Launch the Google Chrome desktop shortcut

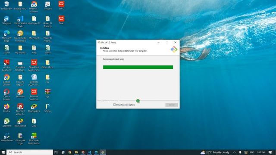6,80
